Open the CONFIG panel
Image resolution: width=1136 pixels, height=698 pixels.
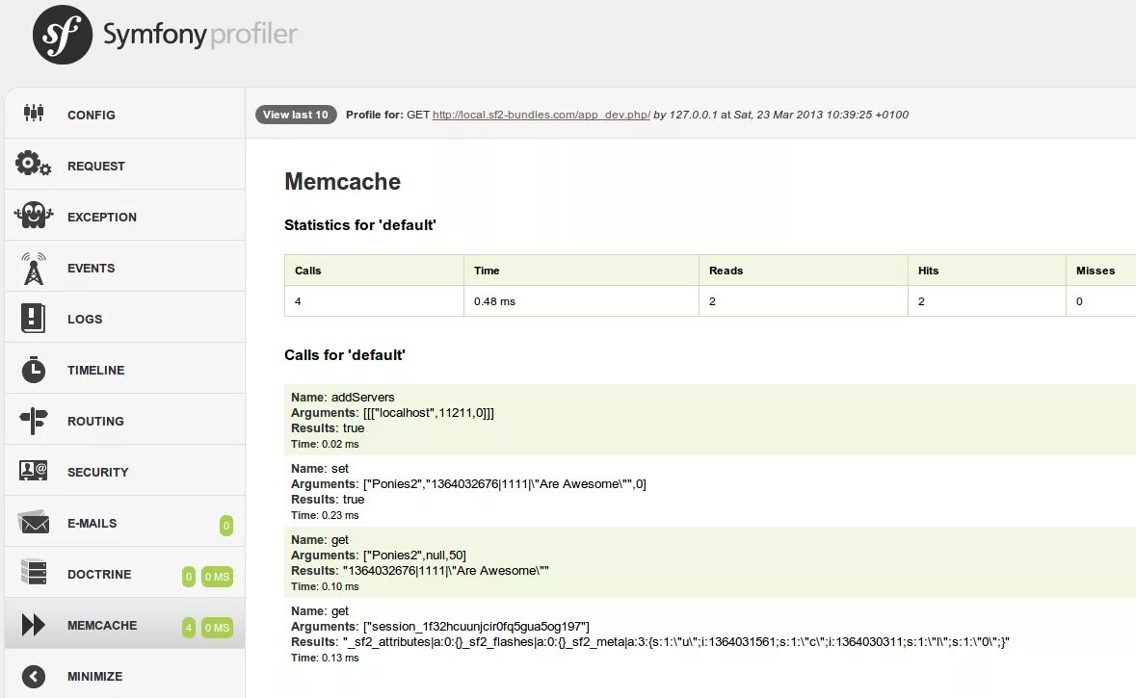coord(124,115)
